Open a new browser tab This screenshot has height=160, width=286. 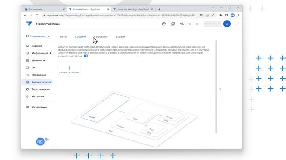coord(159,9)
